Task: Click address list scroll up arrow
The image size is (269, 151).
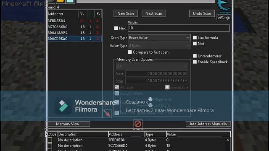Action: [228, 140]
